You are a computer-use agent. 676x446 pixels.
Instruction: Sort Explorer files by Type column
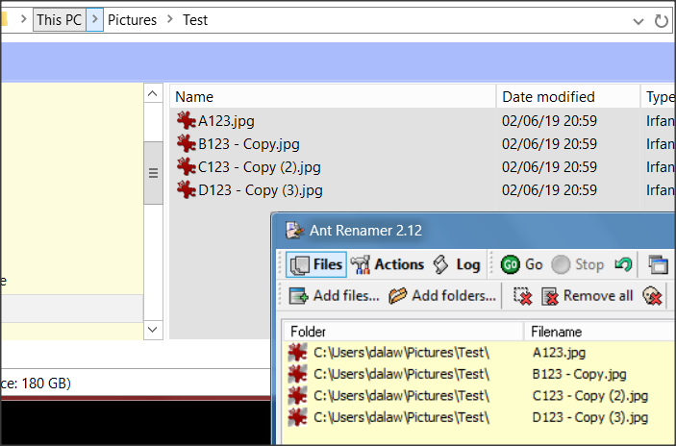(659, 96)
